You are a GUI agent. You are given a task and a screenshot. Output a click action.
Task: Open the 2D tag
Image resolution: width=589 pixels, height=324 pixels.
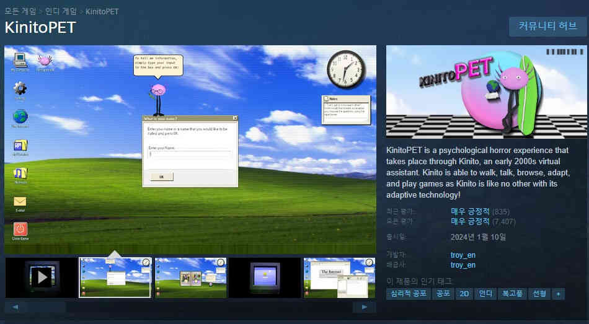click(464, 294)
